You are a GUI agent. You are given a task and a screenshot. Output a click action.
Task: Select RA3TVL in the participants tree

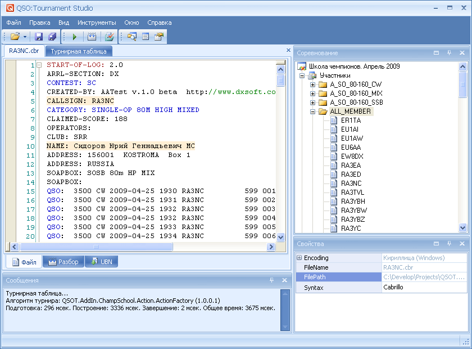(x=352, y=193)
